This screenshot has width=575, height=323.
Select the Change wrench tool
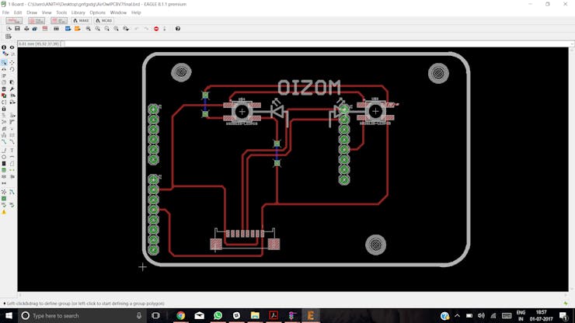[12, 89]
